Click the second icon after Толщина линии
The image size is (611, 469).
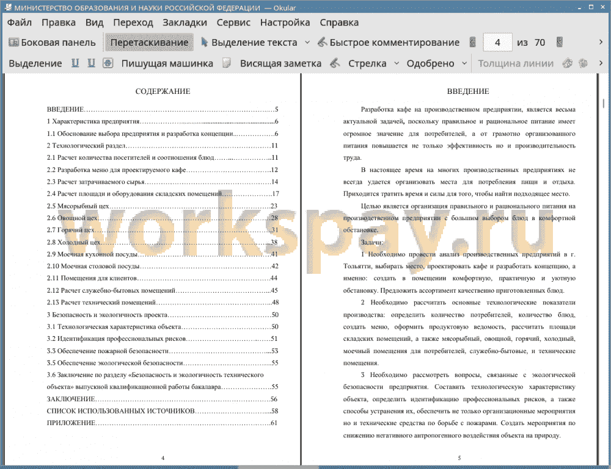coord(583,63)
